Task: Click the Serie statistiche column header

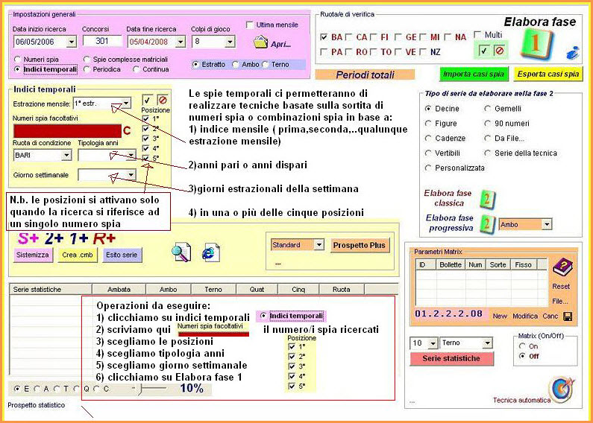Action: click(50, 289)
